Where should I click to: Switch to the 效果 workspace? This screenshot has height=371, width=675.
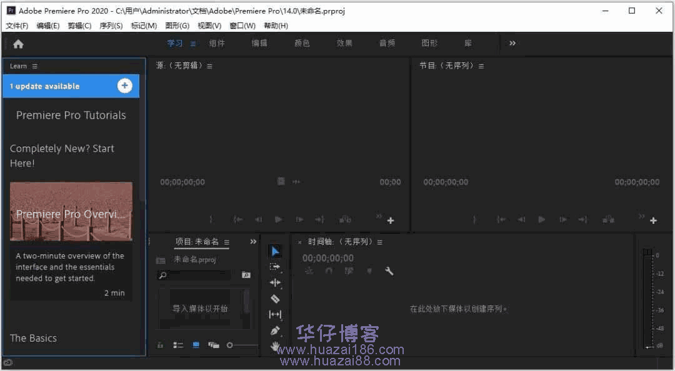click(x=344, y=43)
